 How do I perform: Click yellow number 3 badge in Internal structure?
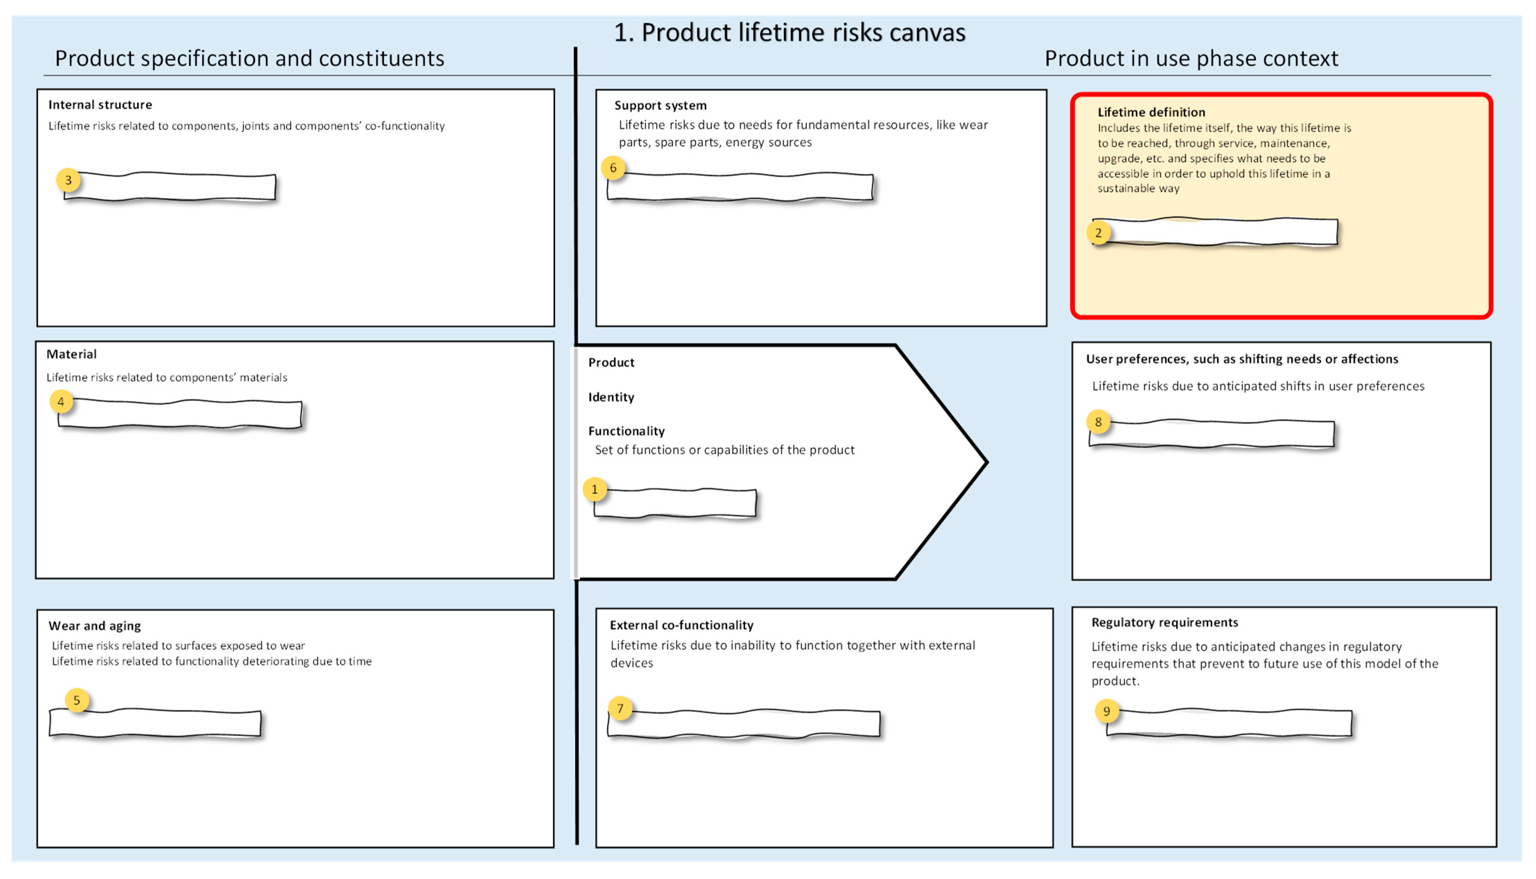click(x=68, y=180)
